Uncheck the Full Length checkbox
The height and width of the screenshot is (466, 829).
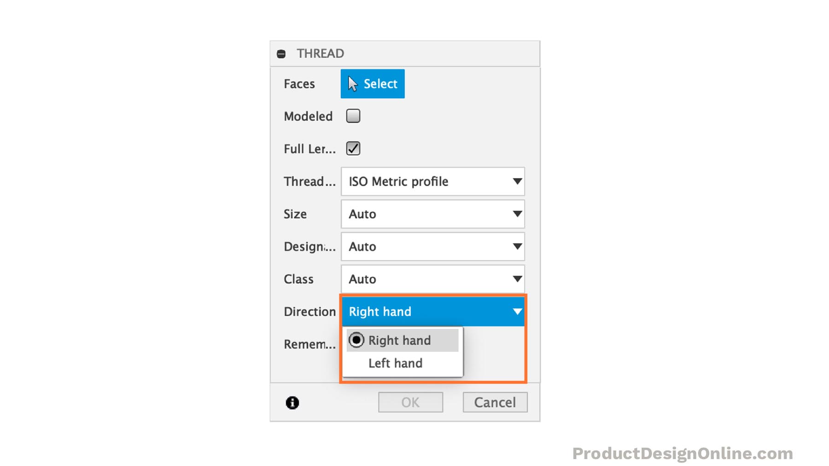click(x=353, y=149)
